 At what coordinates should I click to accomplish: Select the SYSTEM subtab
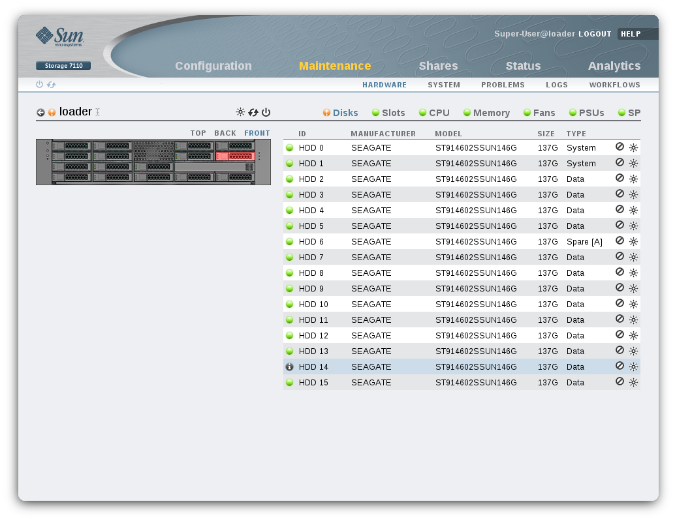coord(444,85)
